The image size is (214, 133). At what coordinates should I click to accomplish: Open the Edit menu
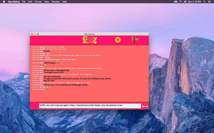coord(30,2)
